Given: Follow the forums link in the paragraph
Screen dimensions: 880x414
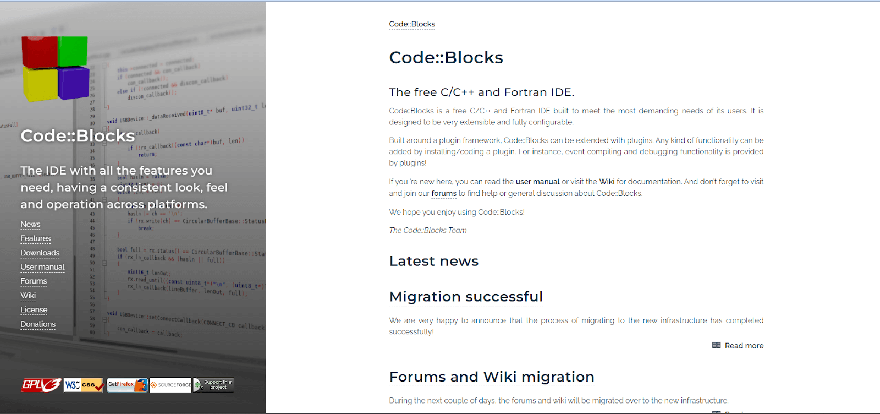Looking at the screenshot, I should pyautogui.click(x=444, y=193).
